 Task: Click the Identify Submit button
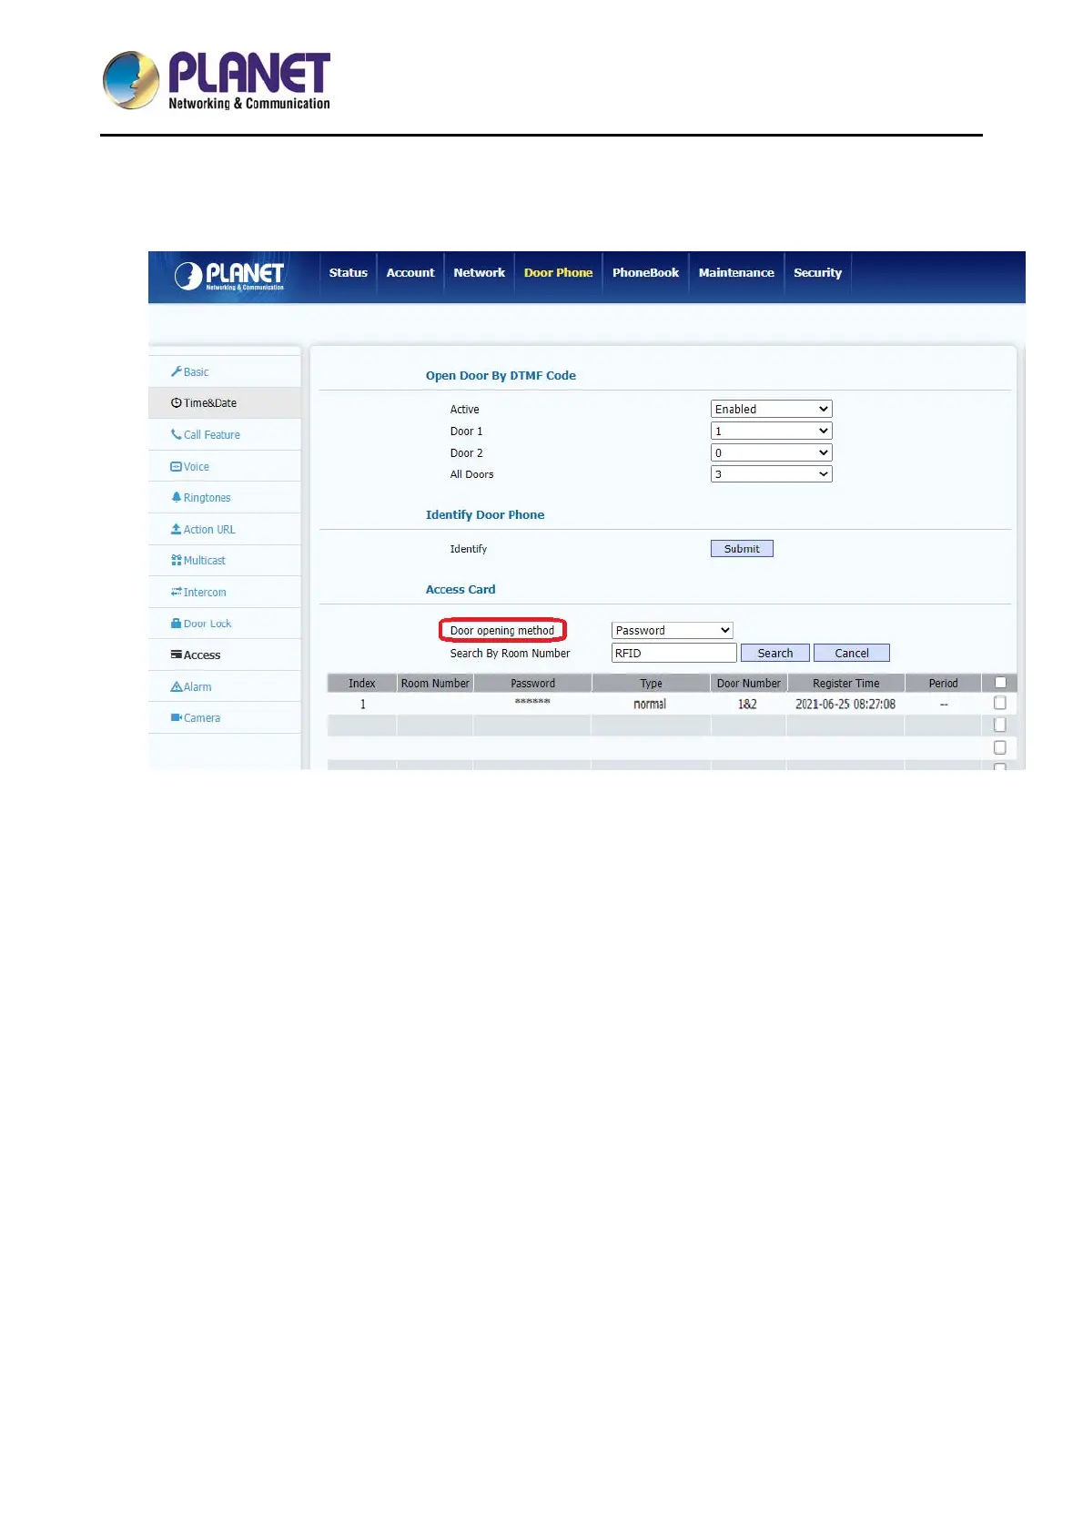pos(742,548)
